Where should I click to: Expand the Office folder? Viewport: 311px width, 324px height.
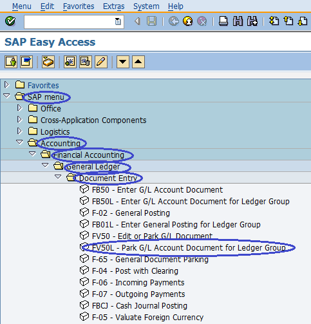19,108
